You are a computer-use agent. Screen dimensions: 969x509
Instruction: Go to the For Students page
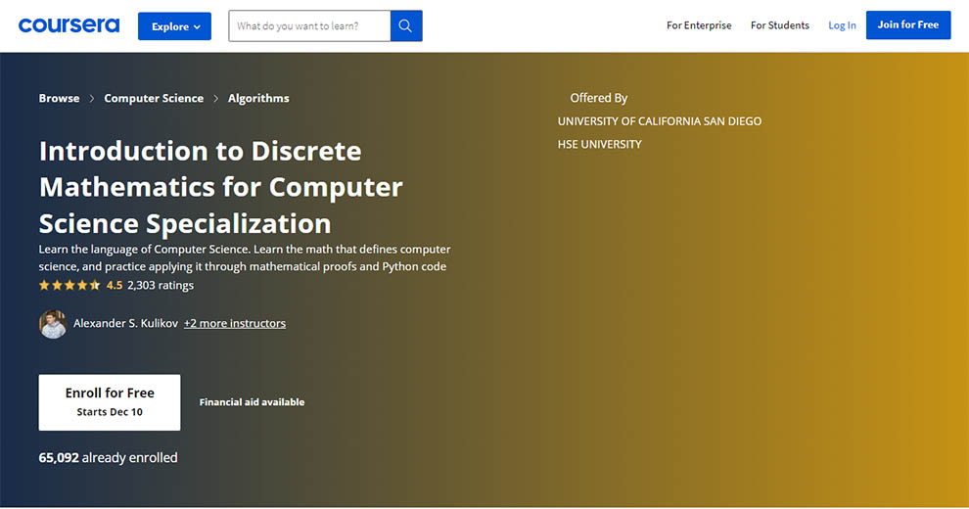tap(779, 25)
